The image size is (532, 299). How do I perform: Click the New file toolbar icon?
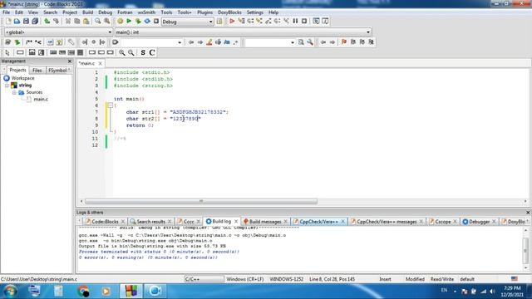click(x=7, y=22)
